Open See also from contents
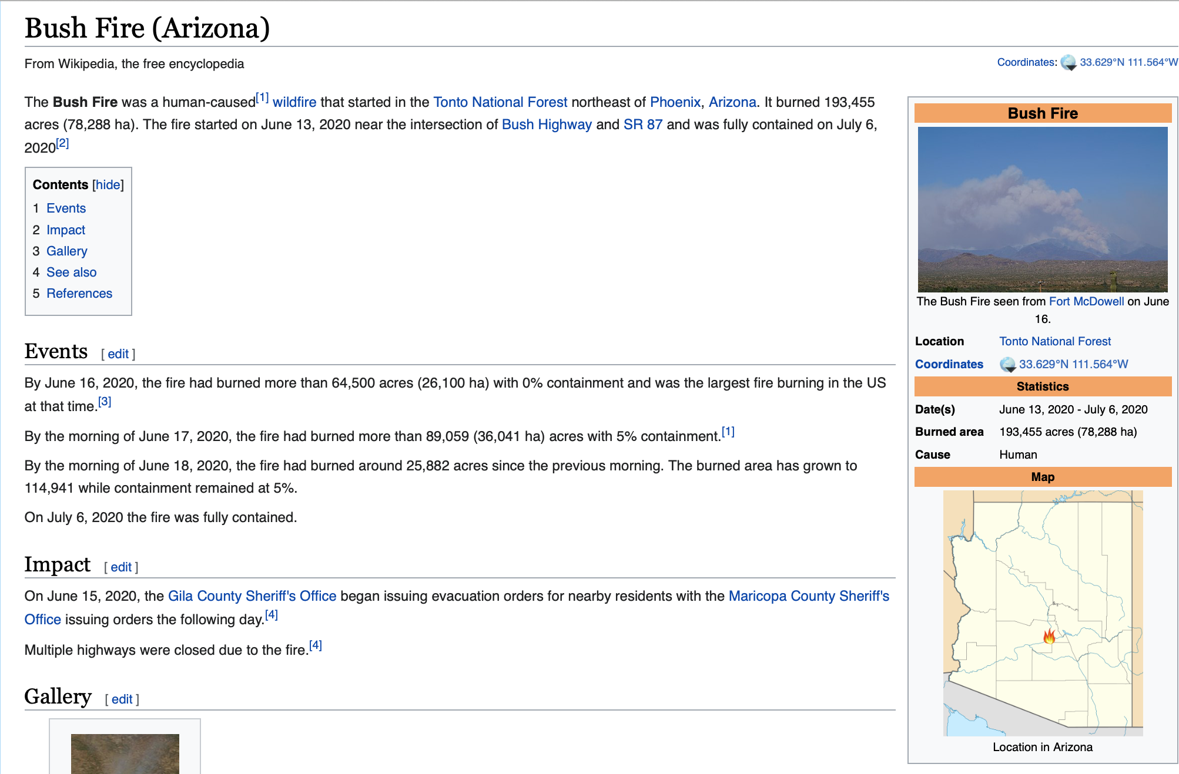The width and height of the screenshot is (1179, 774). pos(71,272)
